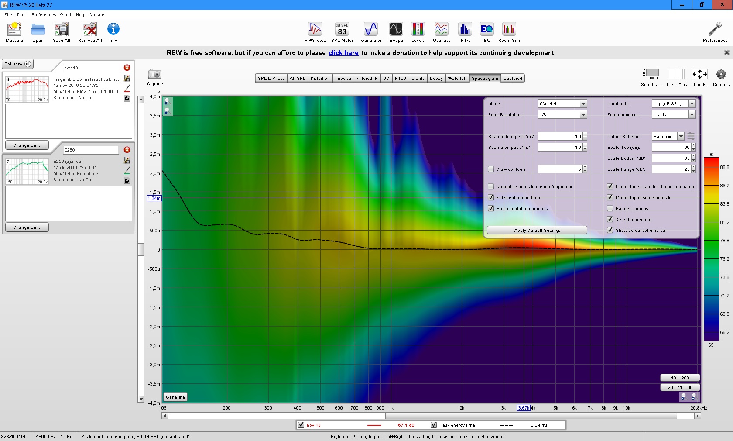Switch to the Waterfall tab
Screen dimensions: 733x441
(x=457, y=79)
